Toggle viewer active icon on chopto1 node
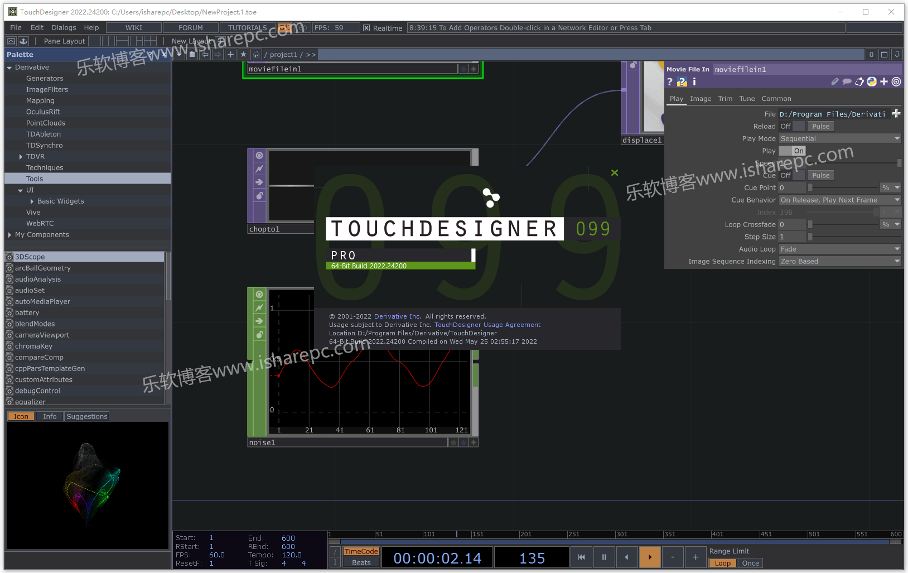The image size is (908, 573). [x=259, y=156]
